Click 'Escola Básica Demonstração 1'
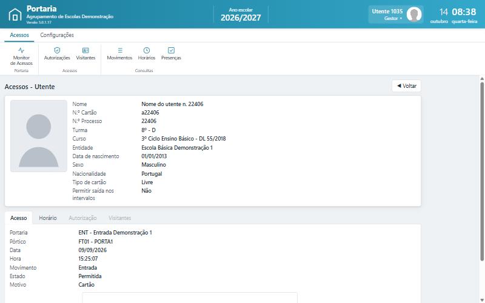Screen dimensions: 485x303 177,147
